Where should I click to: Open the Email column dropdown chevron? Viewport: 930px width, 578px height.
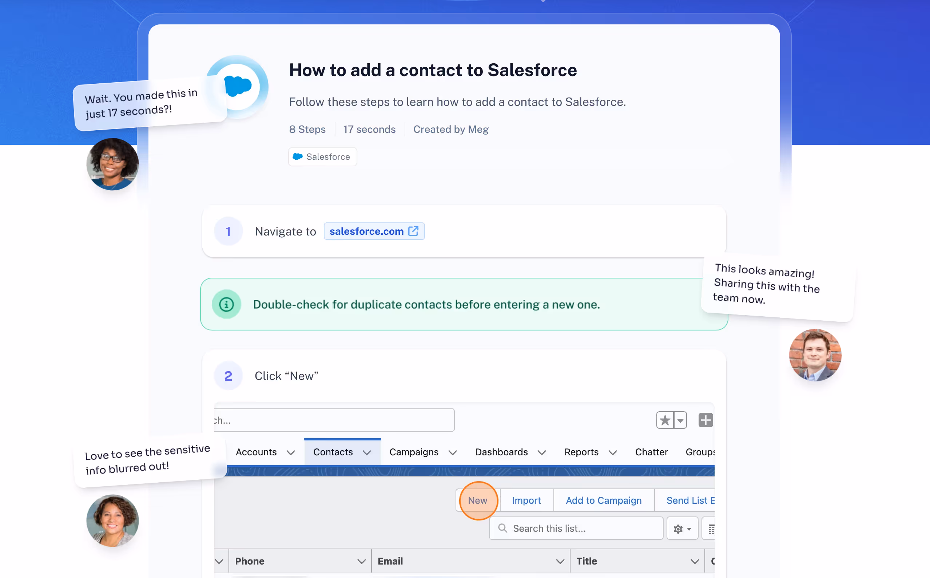[560, 561]
